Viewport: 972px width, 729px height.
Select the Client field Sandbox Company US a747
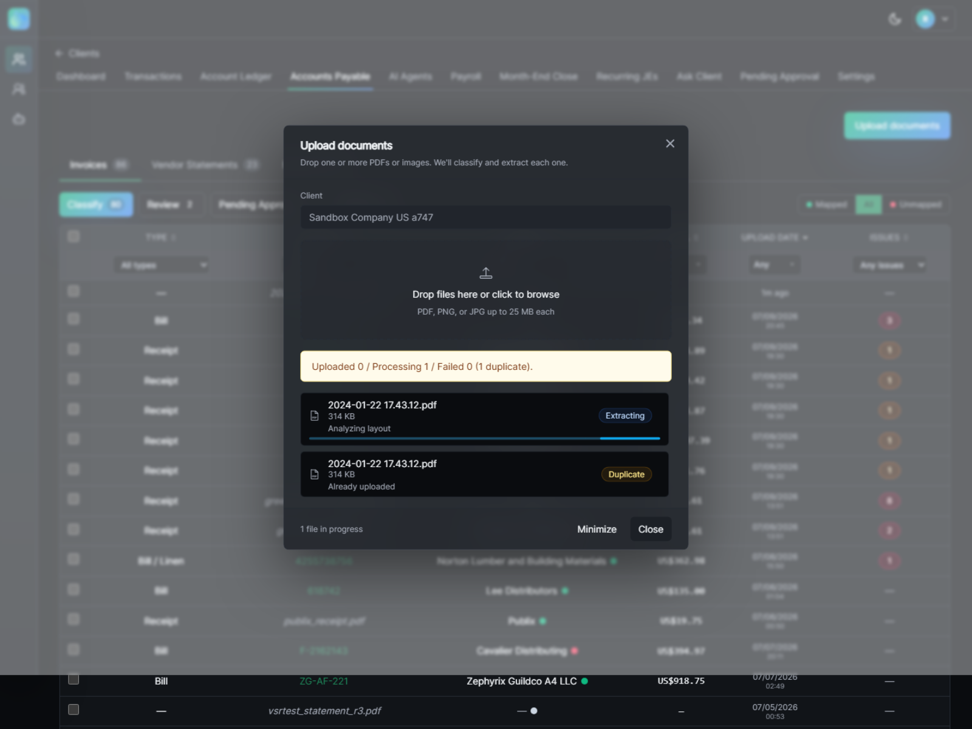486,217
